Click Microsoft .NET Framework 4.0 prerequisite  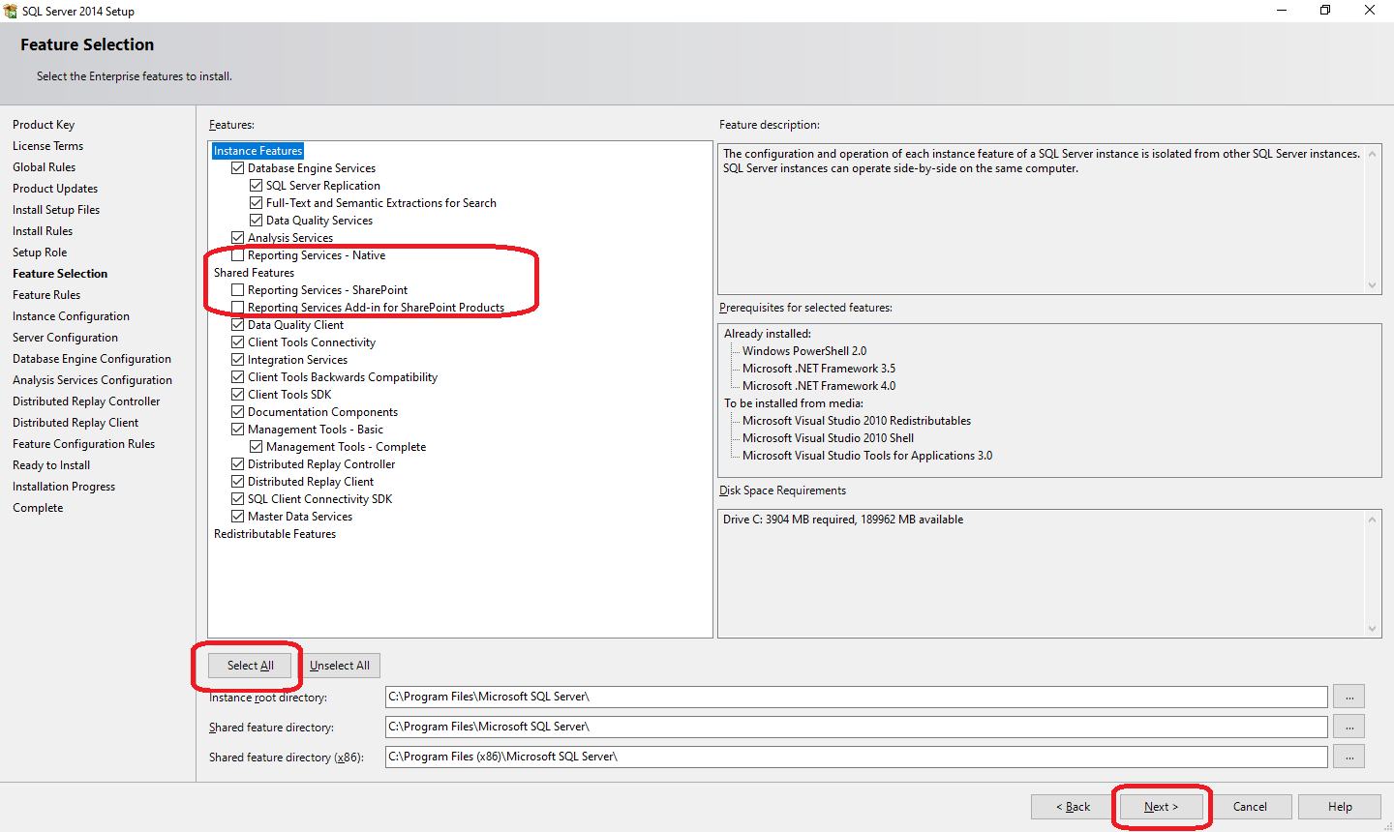(x=819, y=386)
